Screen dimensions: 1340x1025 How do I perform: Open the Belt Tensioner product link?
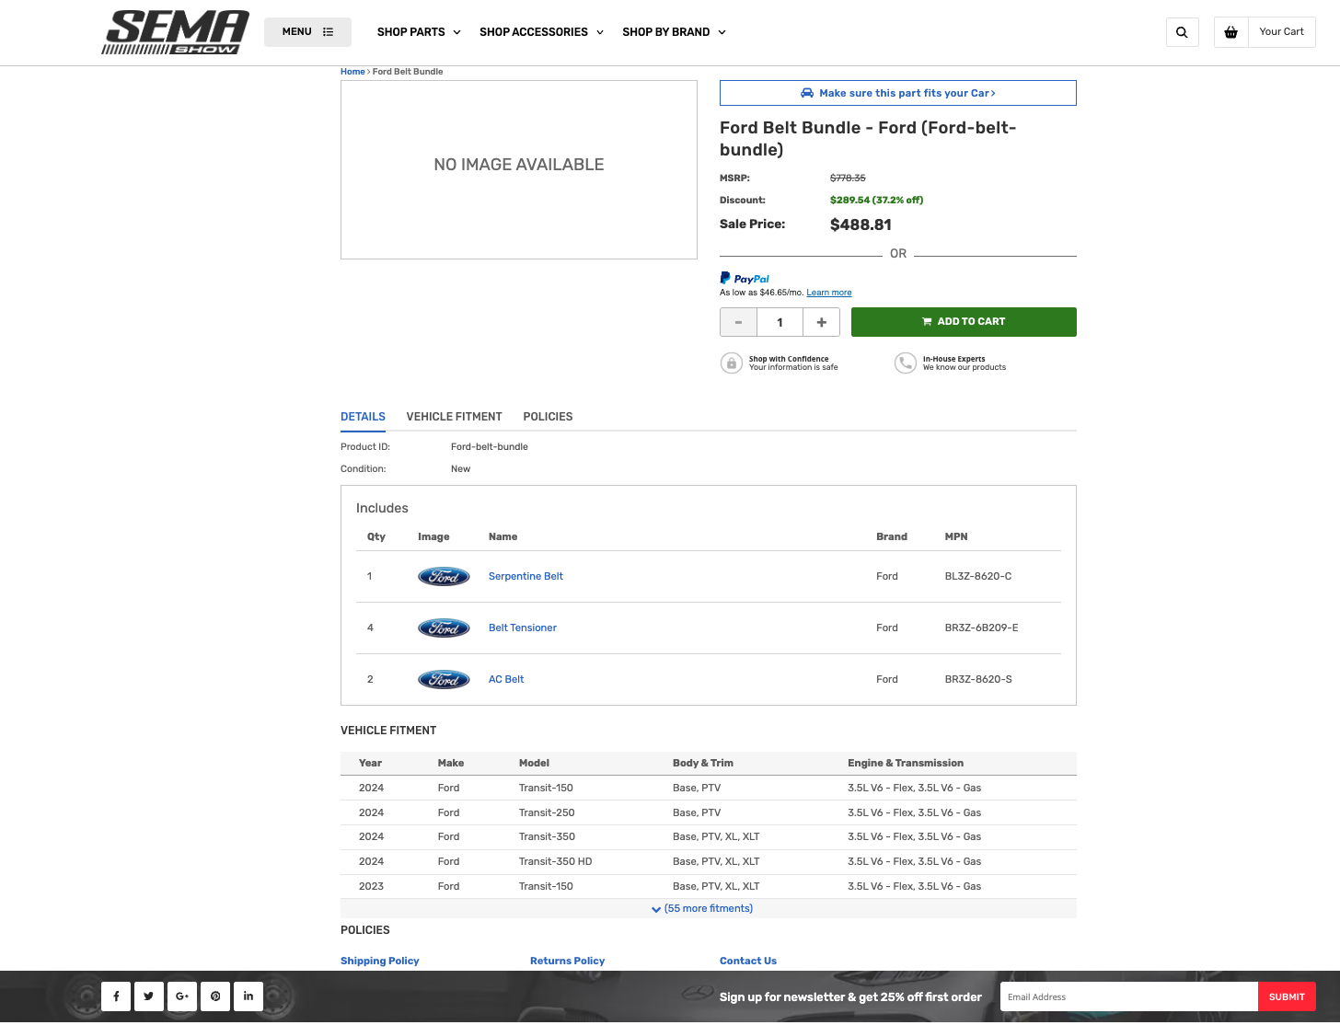(x=523, y=628)
